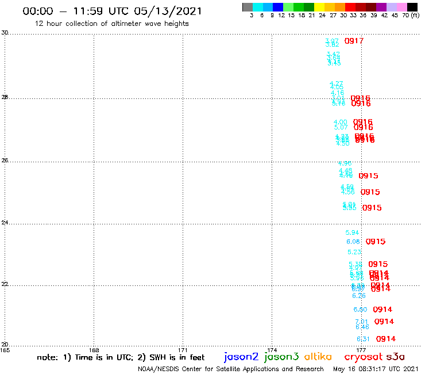Click the 6.08 wave height value

(x=353, y=242)
